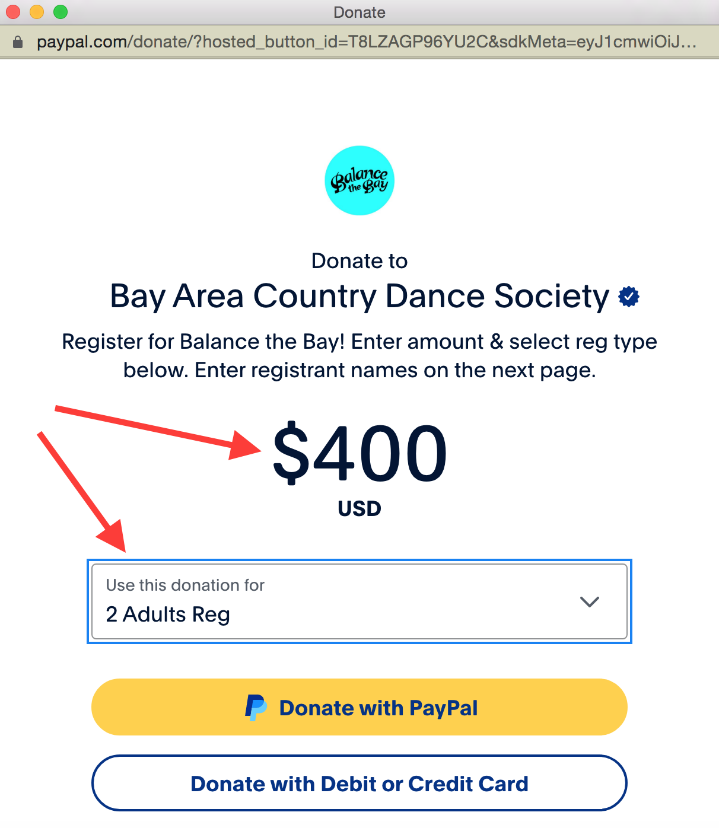Click the USD currency label

point(359,509)
